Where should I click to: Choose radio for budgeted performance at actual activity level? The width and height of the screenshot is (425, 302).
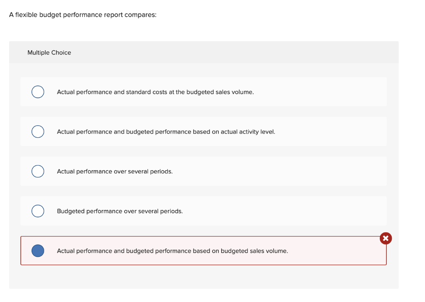point(38,132)
